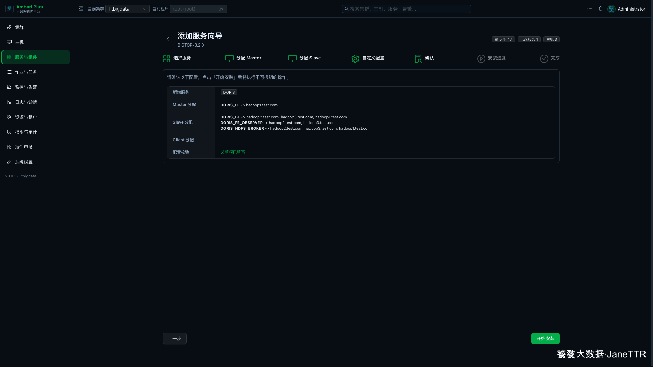
Task: Click the 必填项已填写 validation status
Action: click(x=233, y=152)
